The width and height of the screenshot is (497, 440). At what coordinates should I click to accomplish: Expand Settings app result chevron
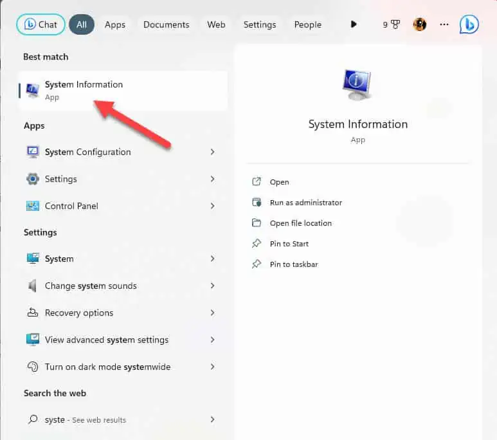pyautogui.click(x=212, y=179)
